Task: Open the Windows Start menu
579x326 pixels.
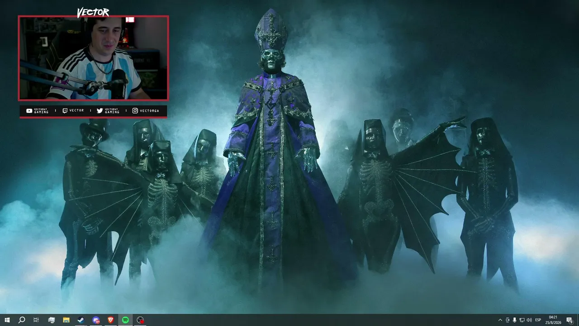Action: pyautogui.click(x=7, y=320)
